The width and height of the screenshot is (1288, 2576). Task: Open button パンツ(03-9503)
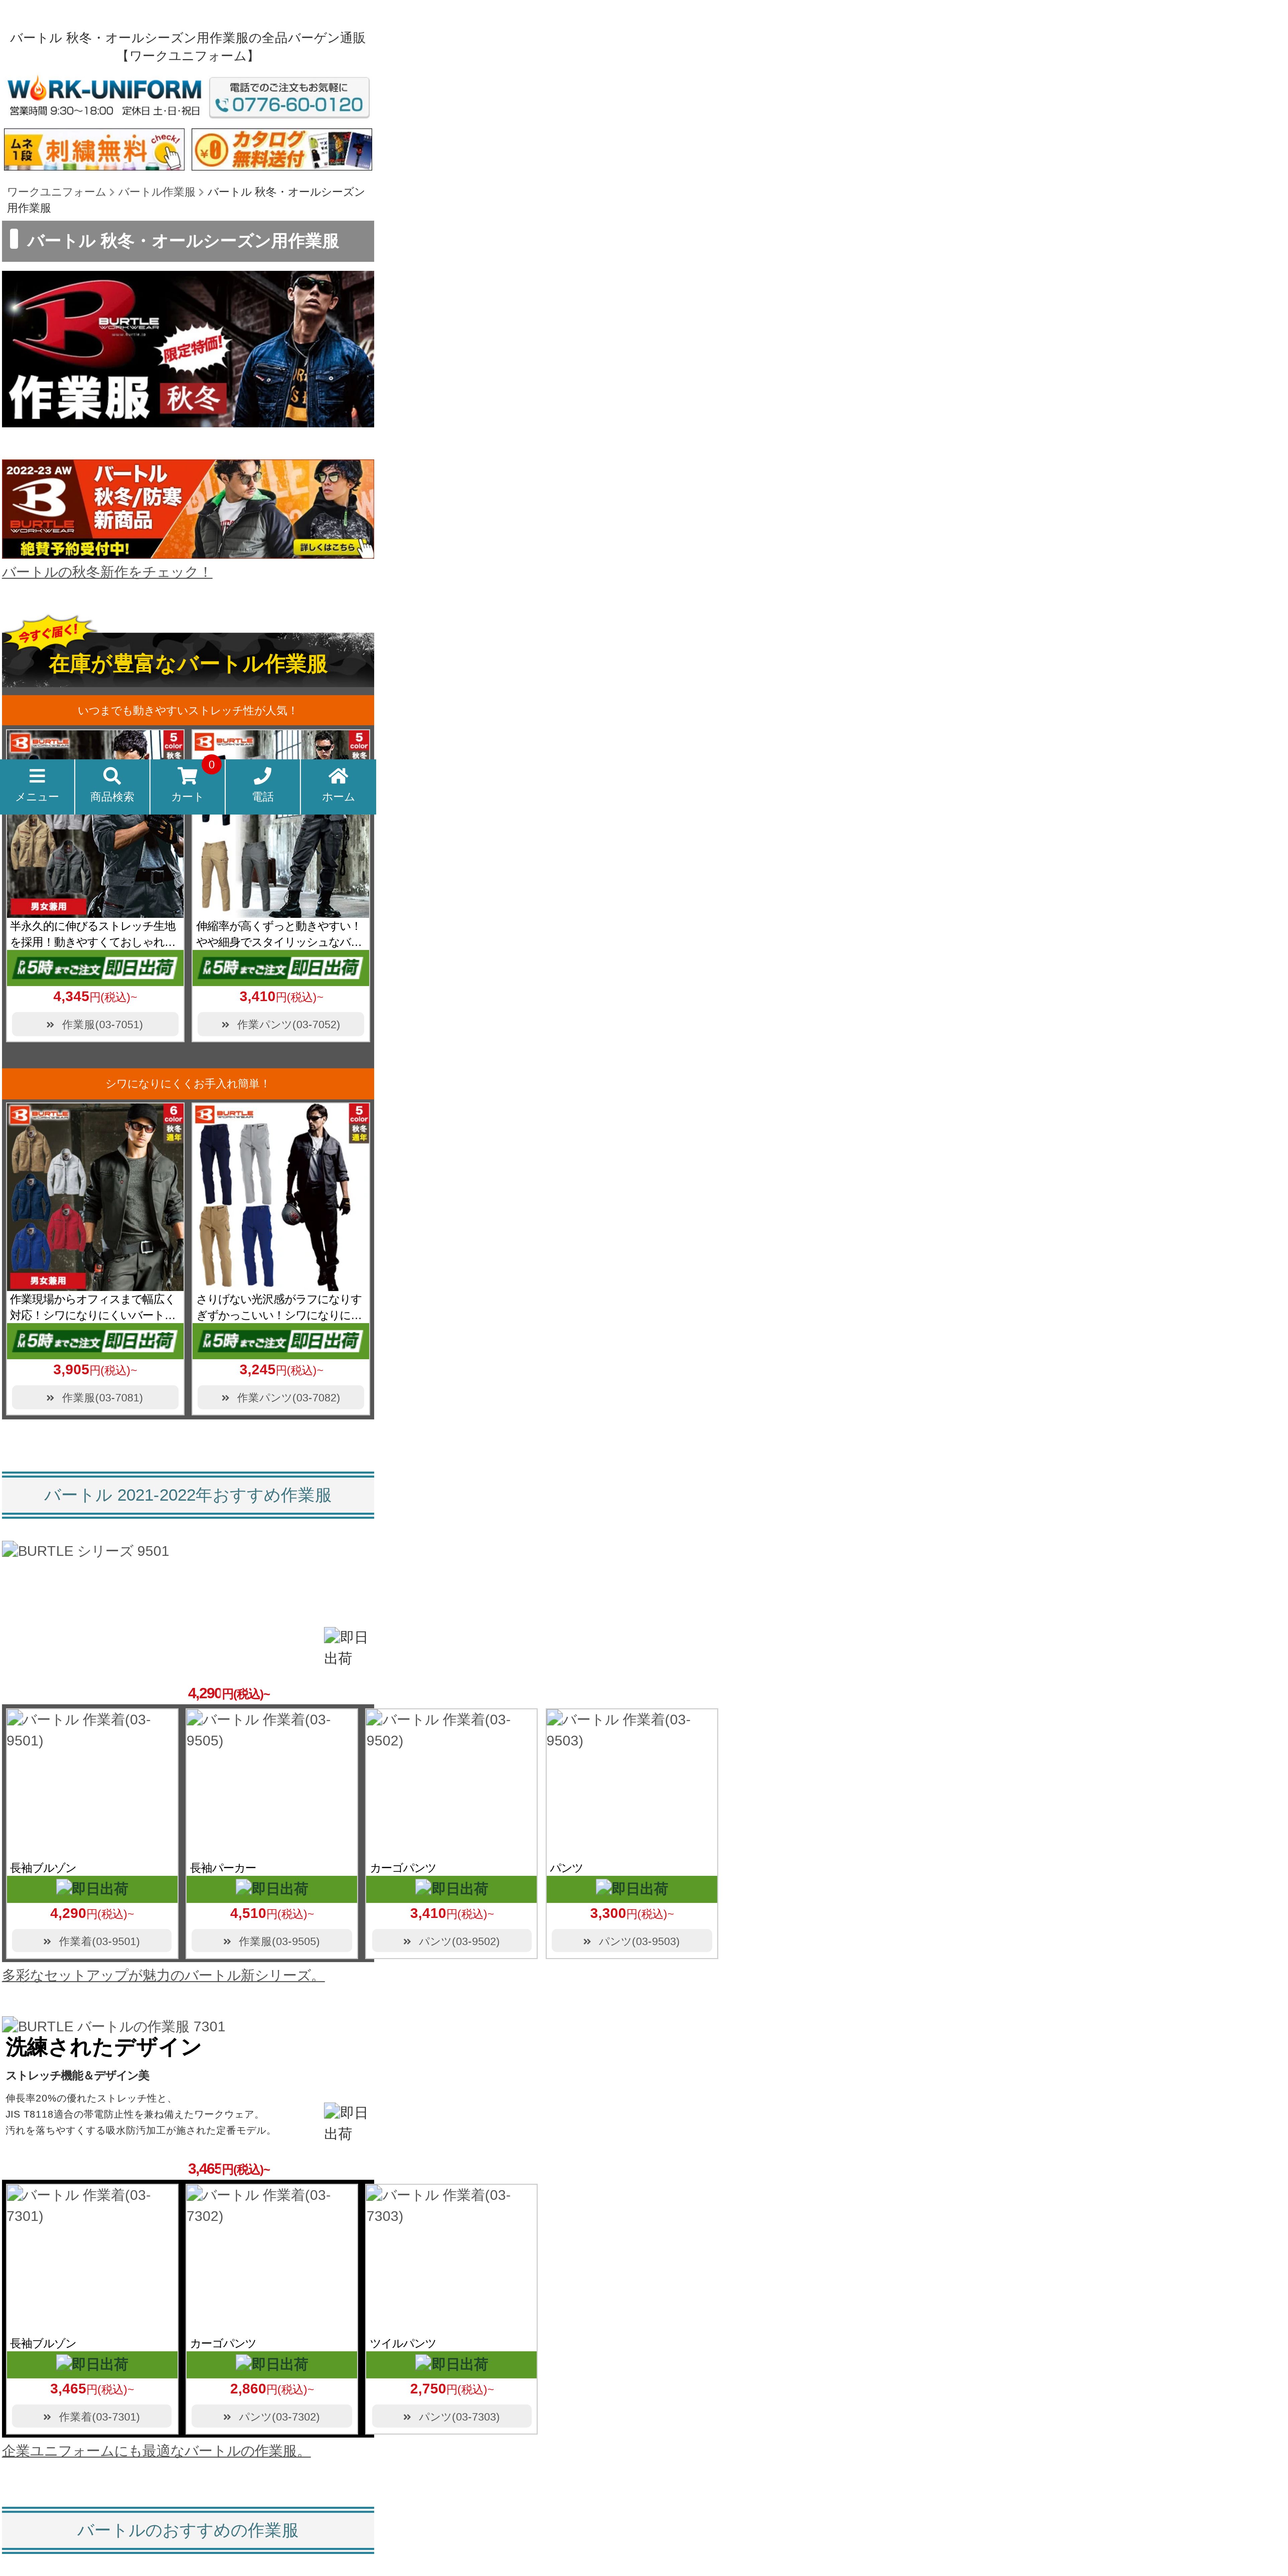632,1941
